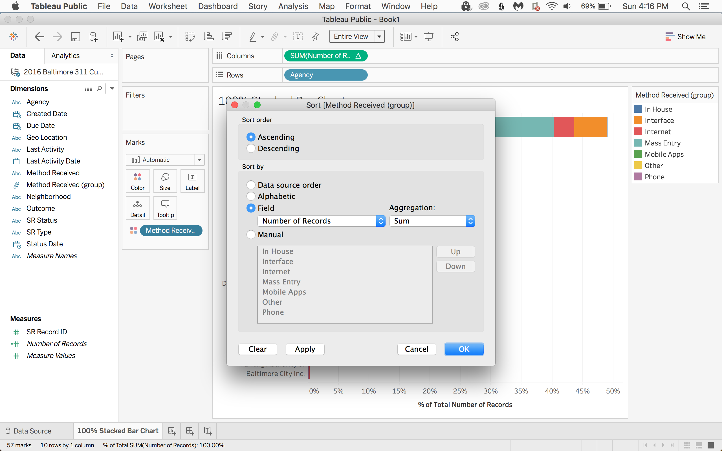Click the Swap rows and columns icon
This screenshot has width=722, height=451.
[x=190, y=37]
